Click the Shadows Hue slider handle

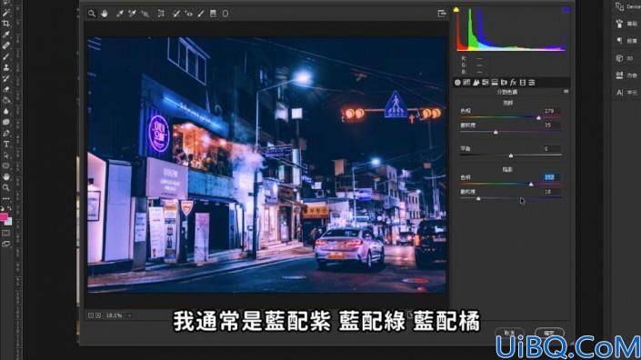click(x=531, y=185)
